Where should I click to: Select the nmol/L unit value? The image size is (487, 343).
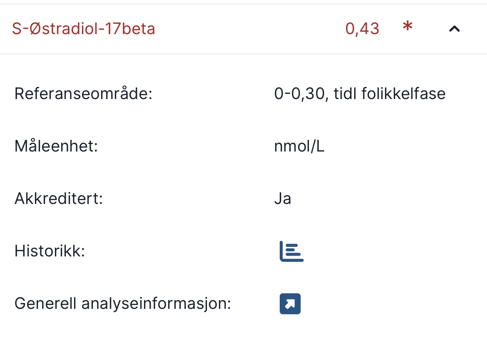[x=299, y=147]
